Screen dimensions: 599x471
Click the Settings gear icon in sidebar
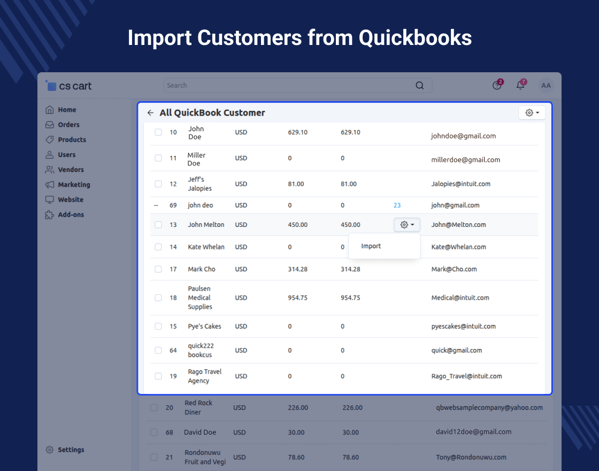pyautogui.click(x=50, y=450)
